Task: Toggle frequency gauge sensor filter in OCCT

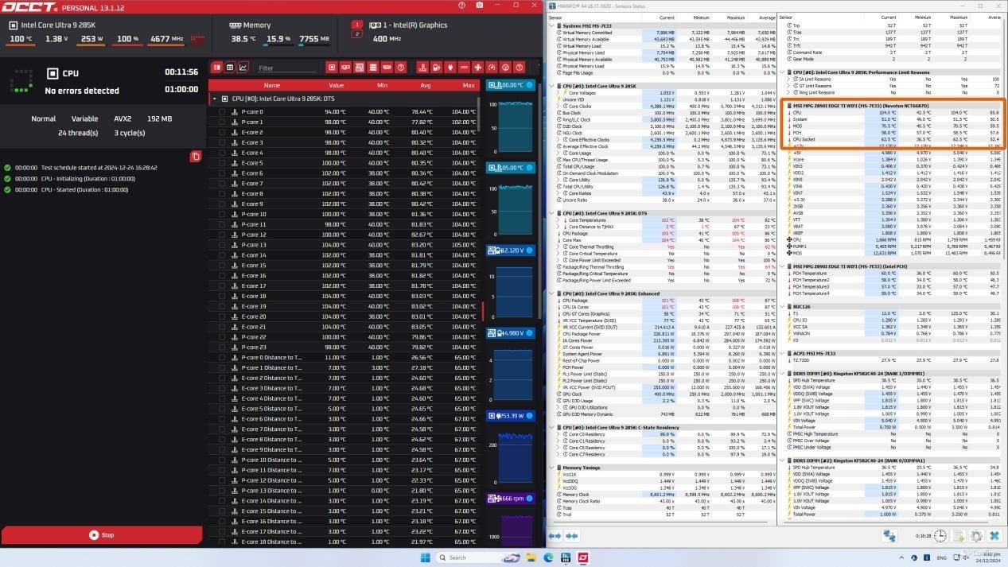Action: (x=491, y=68)
